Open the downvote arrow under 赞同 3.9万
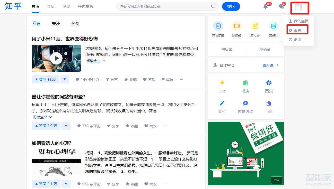 click(65, 126)
